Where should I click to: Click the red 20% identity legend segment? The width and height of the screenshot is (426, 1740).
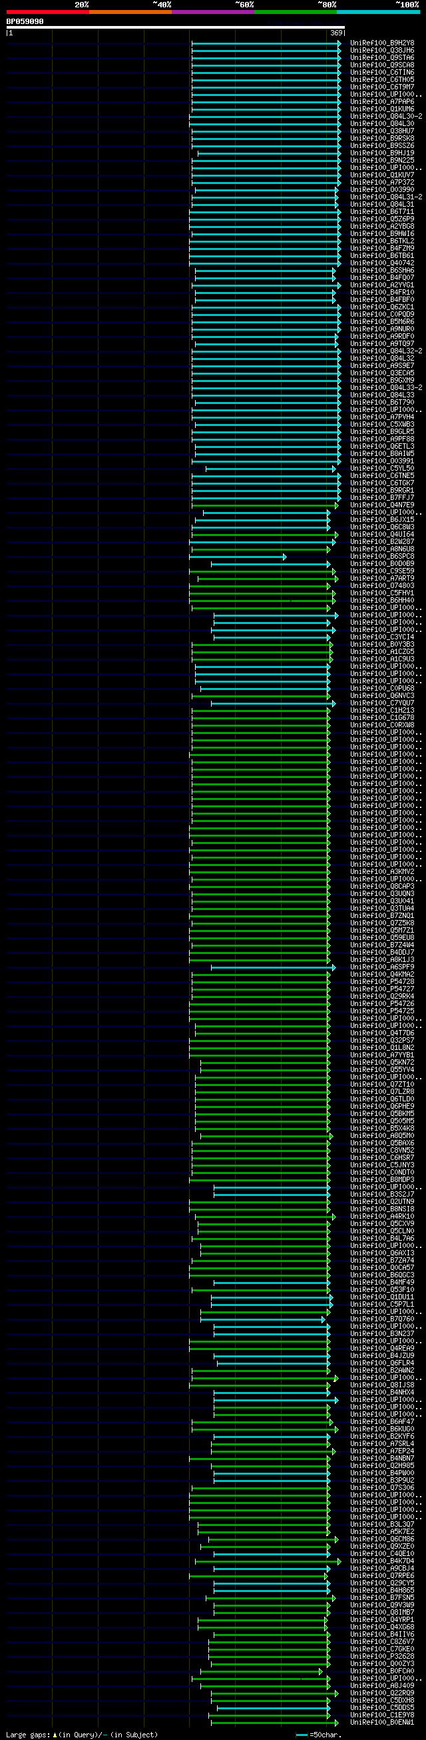(x=48, y=12)
